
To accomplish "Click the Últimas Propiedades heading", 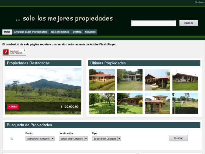I will click(108, 63).
